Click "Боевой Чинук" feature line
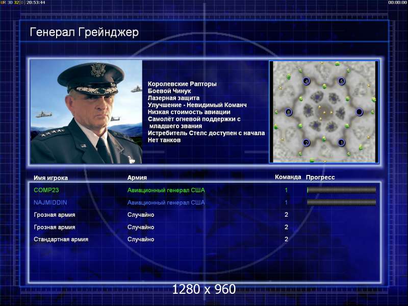The height and width of the screenshot is (306, 408). tap(169, 91)
